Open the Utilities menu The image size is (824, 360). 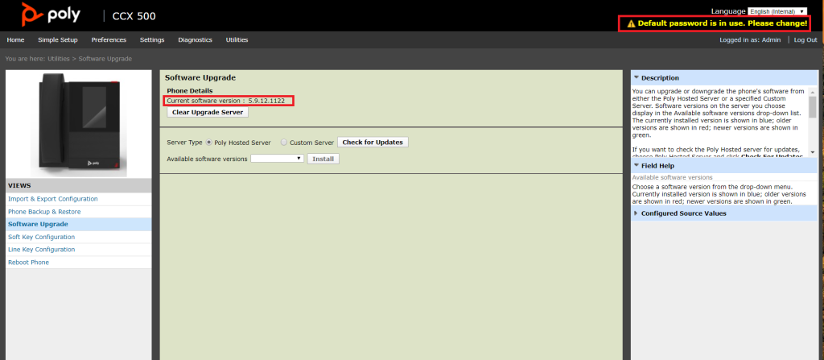237,39
